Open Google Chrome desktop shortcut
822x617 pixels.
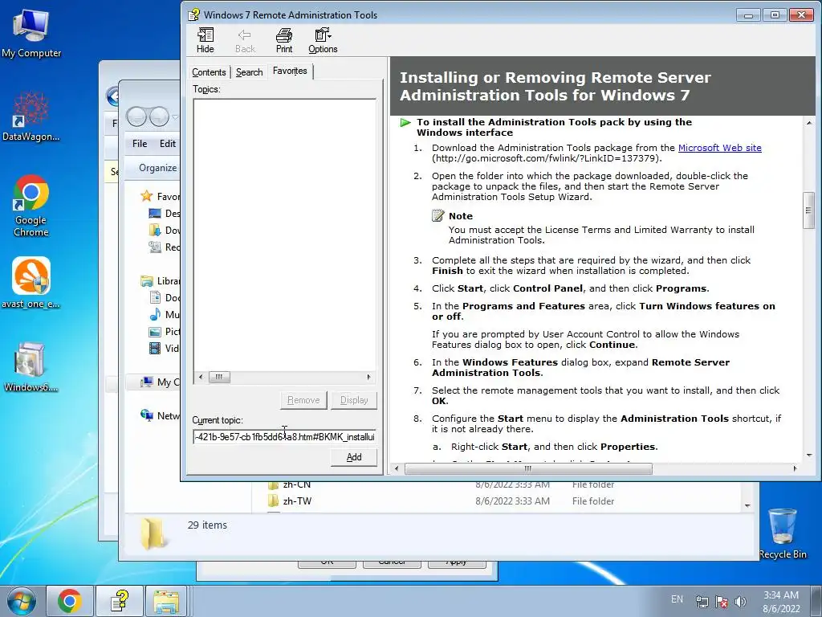(31, 206)
